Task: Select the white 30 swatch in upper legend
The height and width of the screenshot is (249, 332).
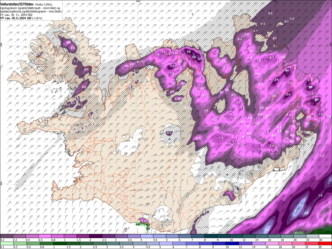Action: tap(325, 236)
